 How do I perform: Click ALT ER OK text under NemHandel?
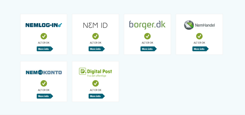click(x=199, y=43)
